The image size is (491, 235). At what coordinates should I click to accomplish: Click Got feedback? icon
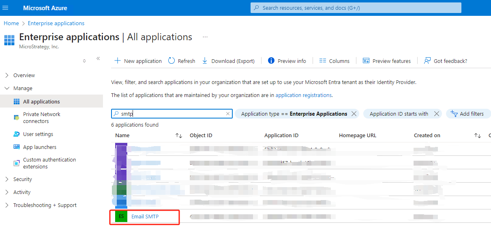pos(427,61)
